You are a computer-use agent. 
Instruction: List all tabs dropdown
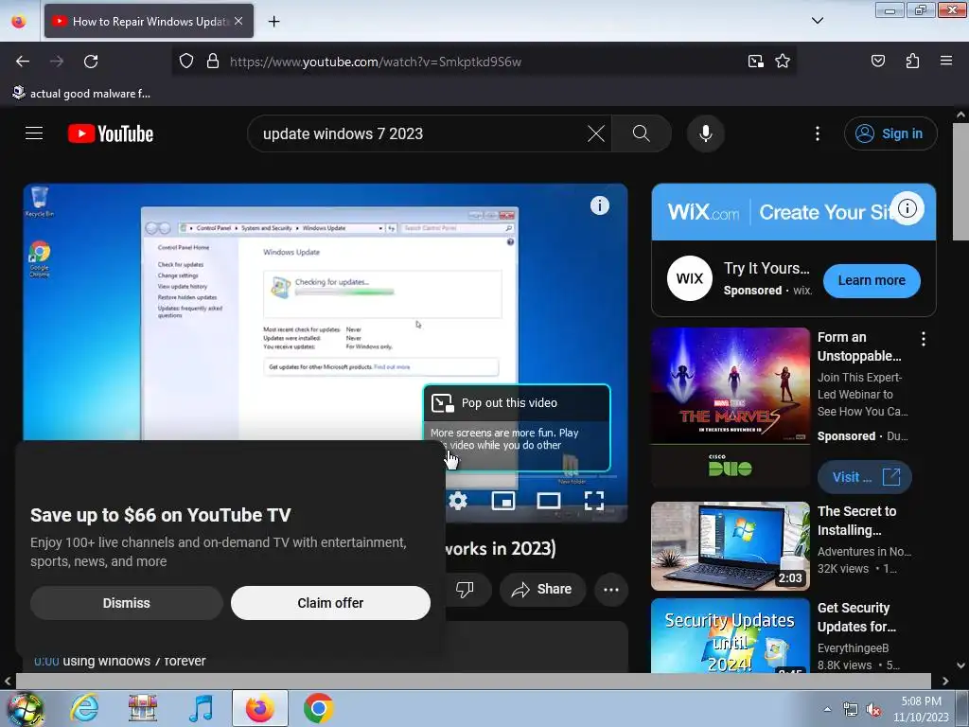click(817, 21)
